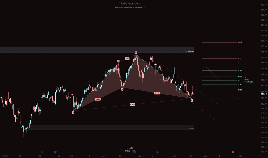This screenshot has width=268, height=158.
Task: Select the 0.382 Fibonacci level label
Action: [240, 85]
